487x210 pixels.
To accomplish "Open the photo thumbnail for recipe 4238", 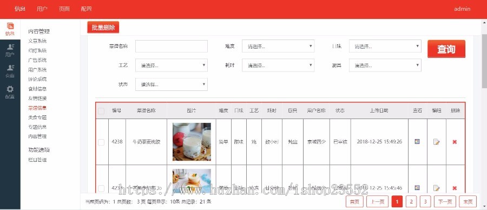I will pos(192,142).
